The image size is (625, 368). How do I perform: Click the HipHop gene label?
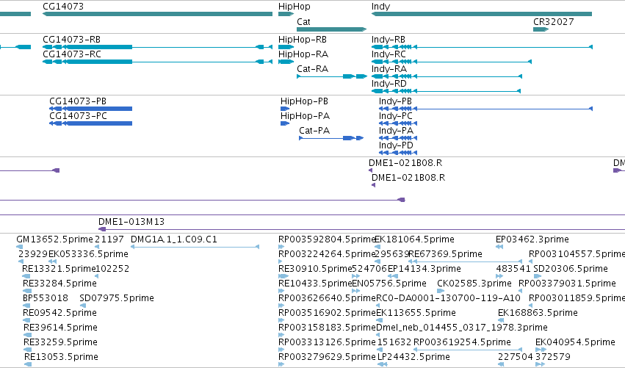pos(295,7)
